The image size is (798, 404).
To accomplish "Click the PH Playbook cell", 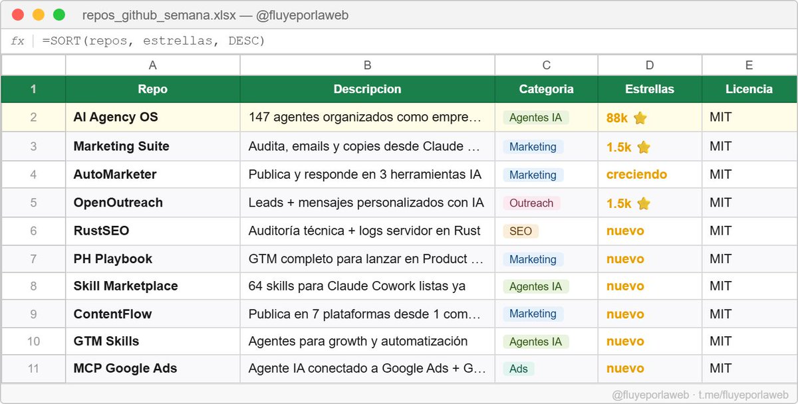I will tap(153, 259).
